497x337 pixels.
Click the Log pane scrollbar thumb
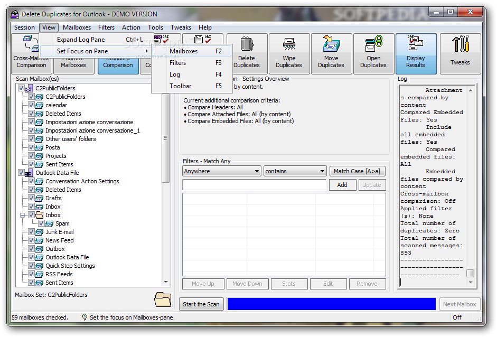coord(471,273)
